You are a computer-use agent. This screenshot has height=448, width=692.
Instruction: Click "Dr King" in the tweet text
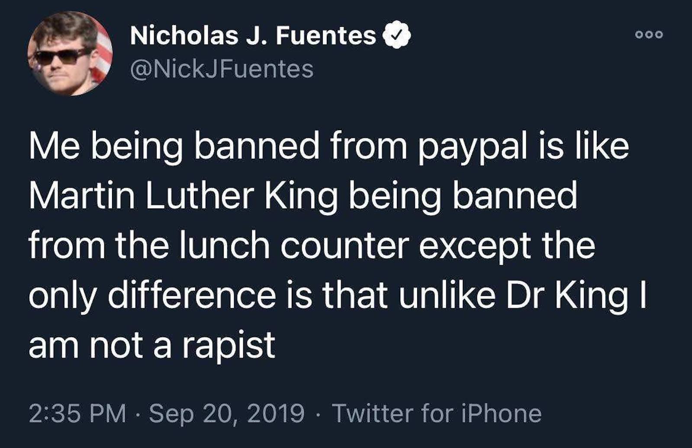[567, 296]
